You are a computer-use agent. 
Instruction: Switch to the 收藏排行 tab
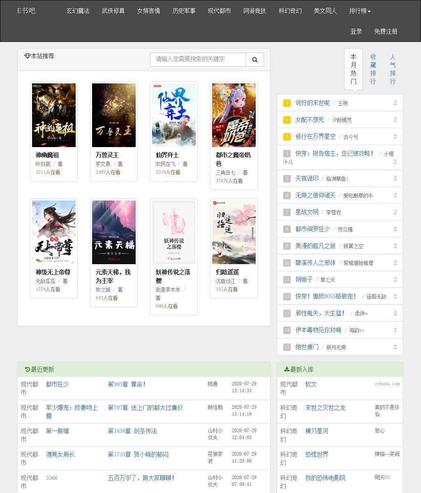pos(373,69)
